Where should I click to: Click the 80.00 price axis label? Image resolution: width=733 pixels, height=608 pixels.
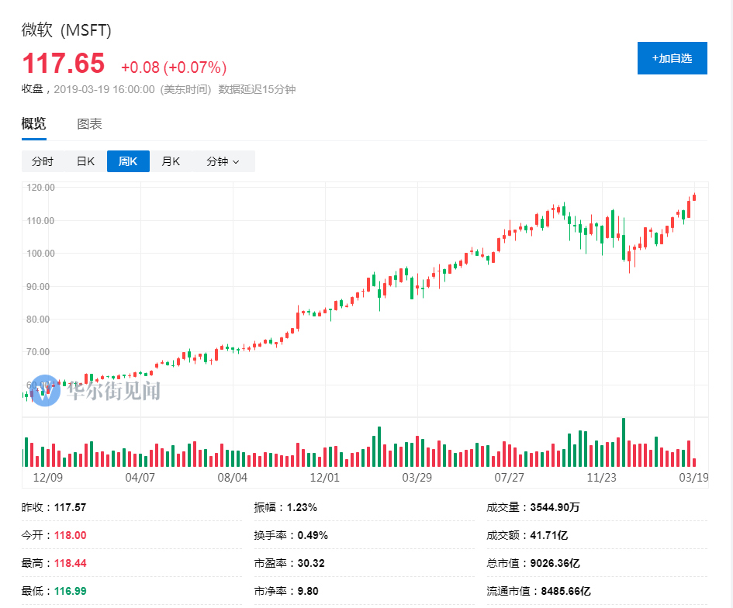tap(38, 320)
